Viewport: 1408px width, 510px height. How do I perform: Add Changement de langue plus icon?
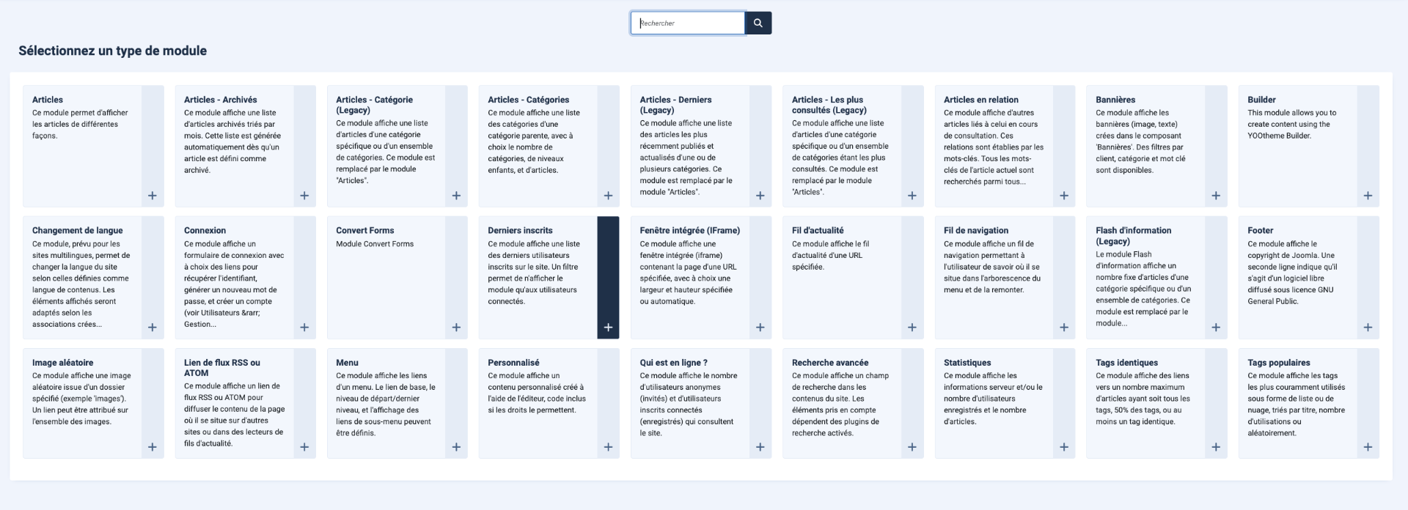click(x=153, y=328)
